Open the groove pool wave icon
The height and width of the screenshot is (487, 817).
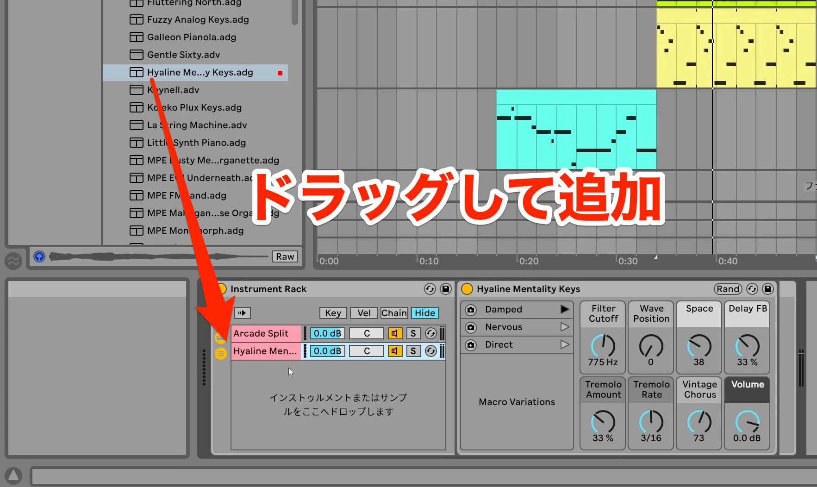coord(13,261)
